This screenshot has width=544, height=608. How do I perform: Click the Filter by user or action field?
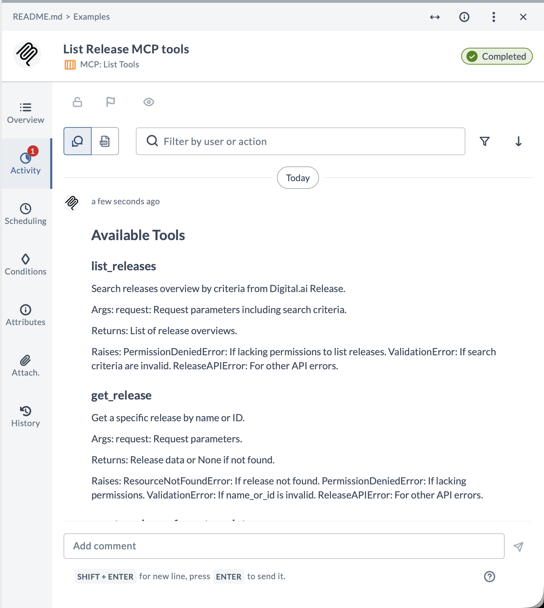(300, 141)
